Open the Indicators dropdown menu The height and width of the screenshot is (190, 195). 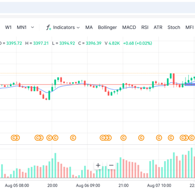point(66,28)
